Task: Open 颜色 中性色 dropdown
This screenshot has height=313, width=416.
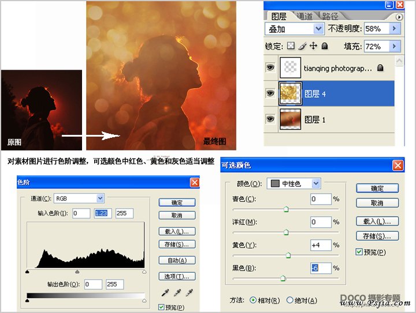Action: point(315,183)
